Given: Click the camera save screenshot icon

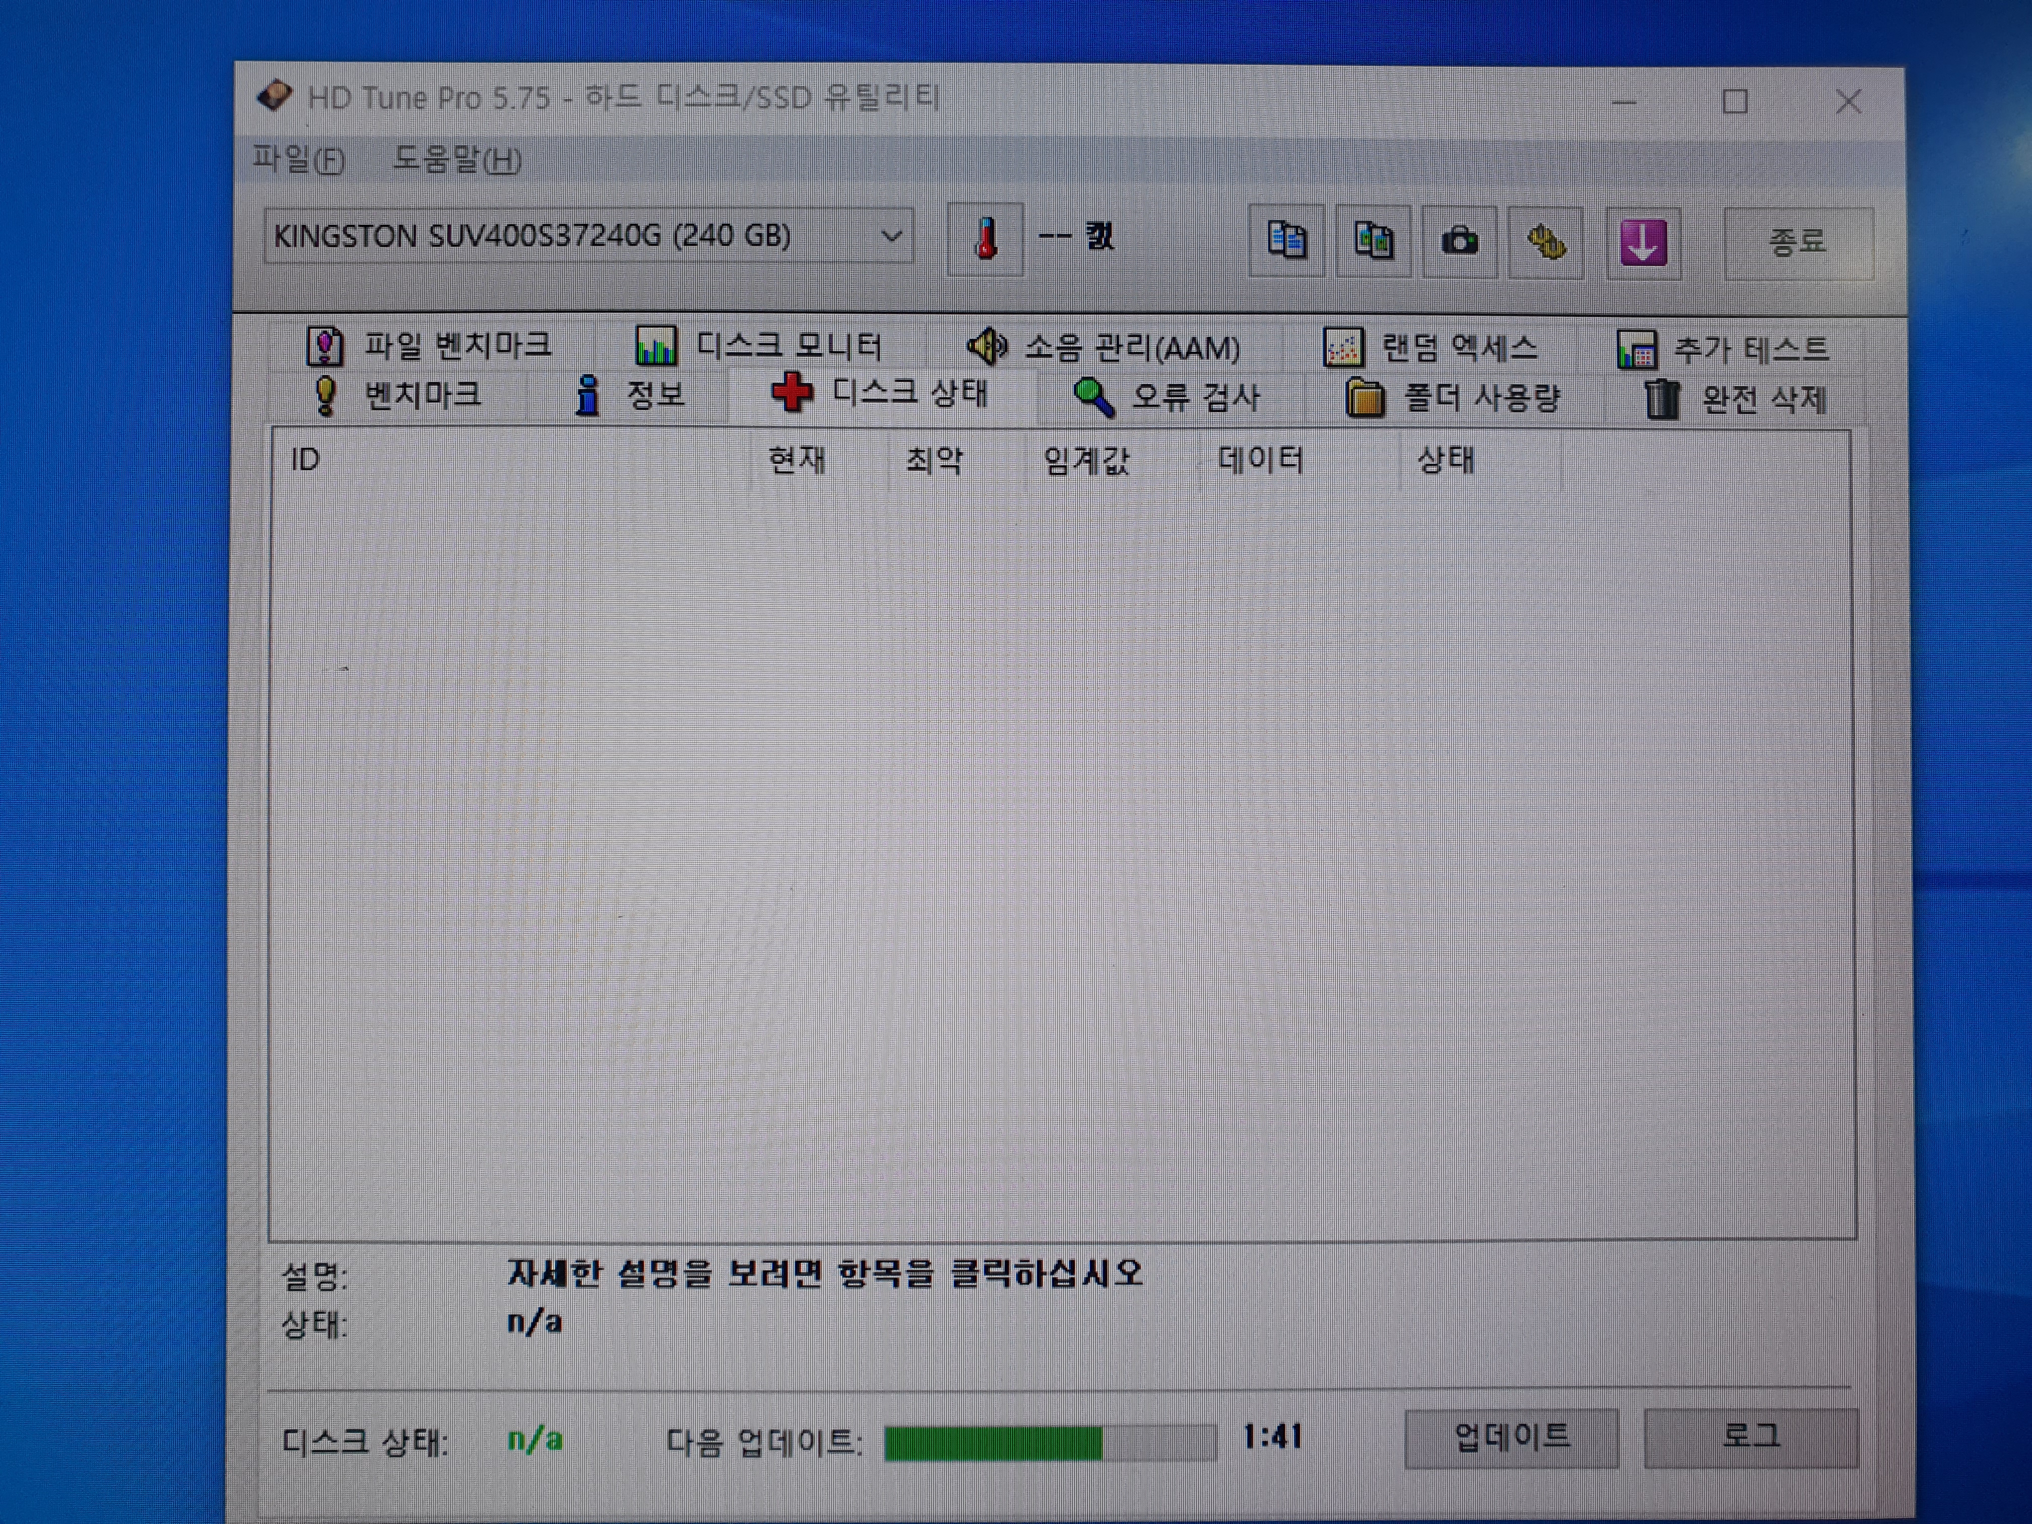Looking at the screenshot, I should point(1459,242).
